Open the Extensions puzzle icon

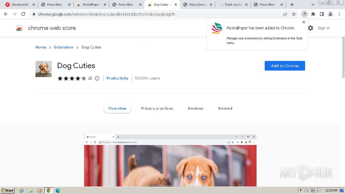(x=313, y=14)
